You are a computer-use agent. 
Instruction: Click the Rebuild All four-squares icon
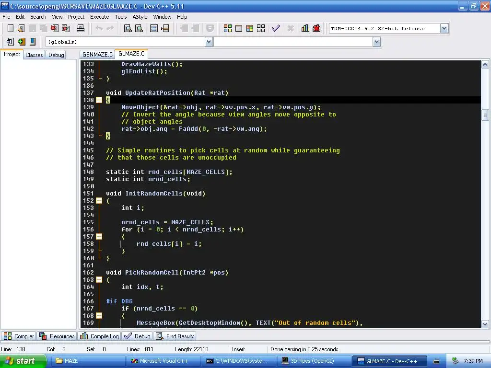click(x=261, y=28)
